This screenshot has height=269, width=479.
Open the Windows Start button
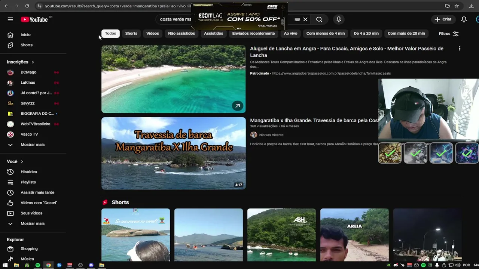point(6,265)
